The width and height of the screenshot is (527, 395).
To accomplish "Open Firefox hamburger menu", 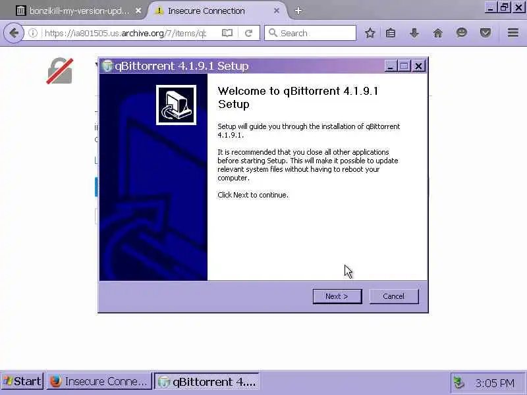I will point(513,32).
